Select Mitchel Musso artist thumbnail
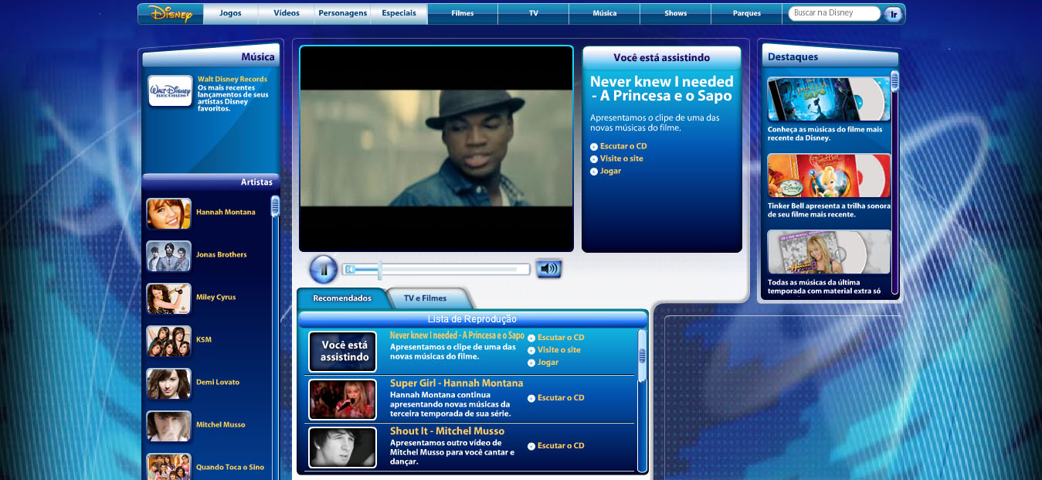 (168, 426)
